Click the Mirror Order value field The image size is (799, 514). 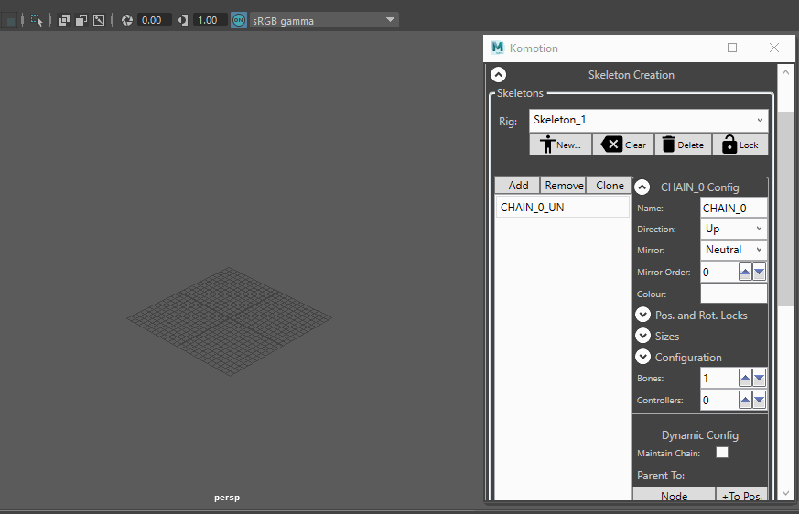(719, 272)
